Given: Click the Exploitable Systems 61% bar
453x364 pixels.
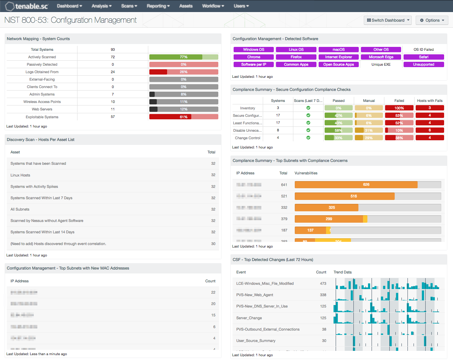Looking at the screenshot, I should coord(183,117).
